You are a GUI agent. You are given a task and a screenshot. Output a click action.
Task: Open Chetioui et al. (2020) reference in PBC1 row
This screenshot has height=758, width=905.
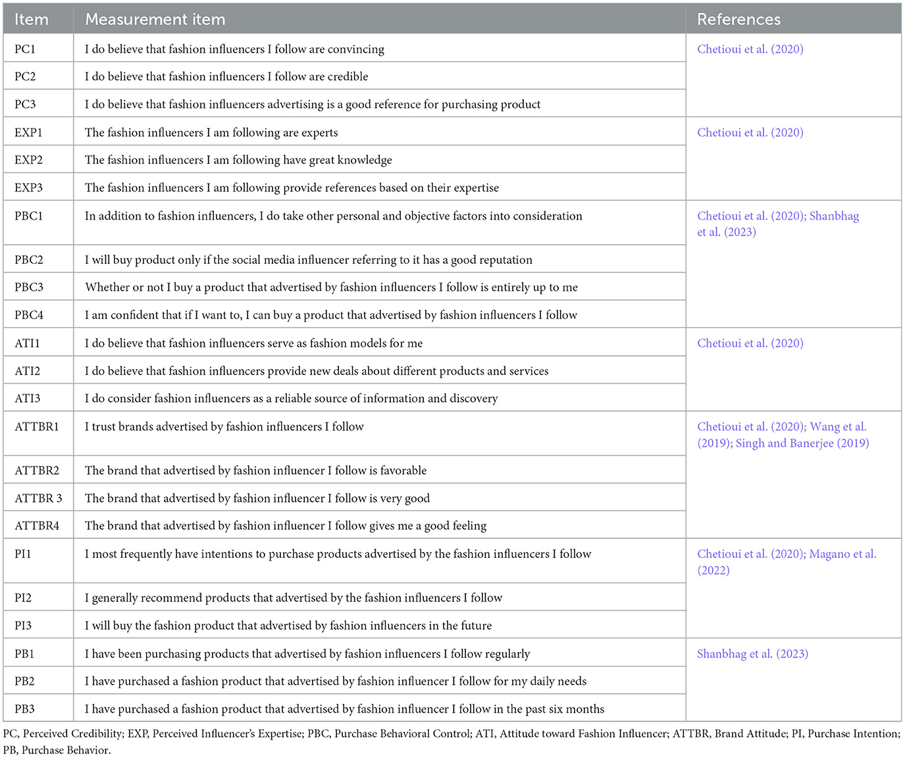coord(750,216)
